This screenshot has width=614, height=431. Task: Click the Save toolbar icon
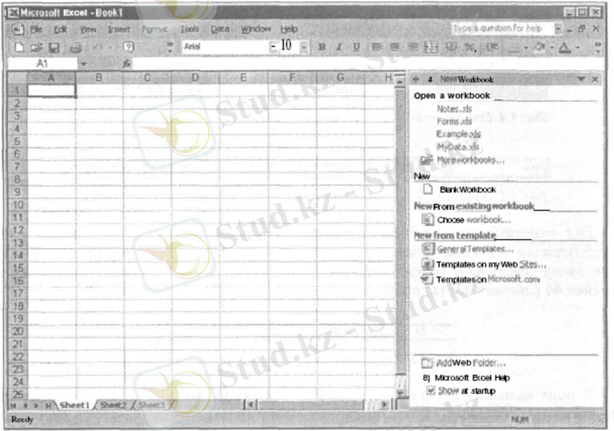(x=54, y=48)
